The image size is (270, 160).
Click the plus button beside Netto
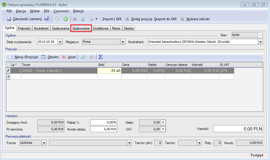[163, 123]
